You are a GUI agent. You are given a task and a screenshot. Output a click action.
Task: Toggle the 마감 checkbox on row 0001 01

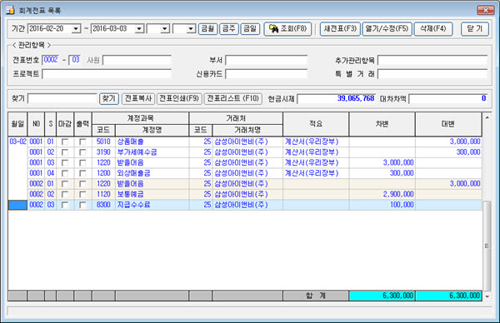(x=65, y=142)
